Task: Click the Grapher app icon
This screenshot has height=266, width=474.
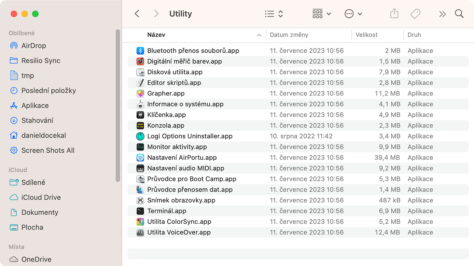Action: pos(140,94)
